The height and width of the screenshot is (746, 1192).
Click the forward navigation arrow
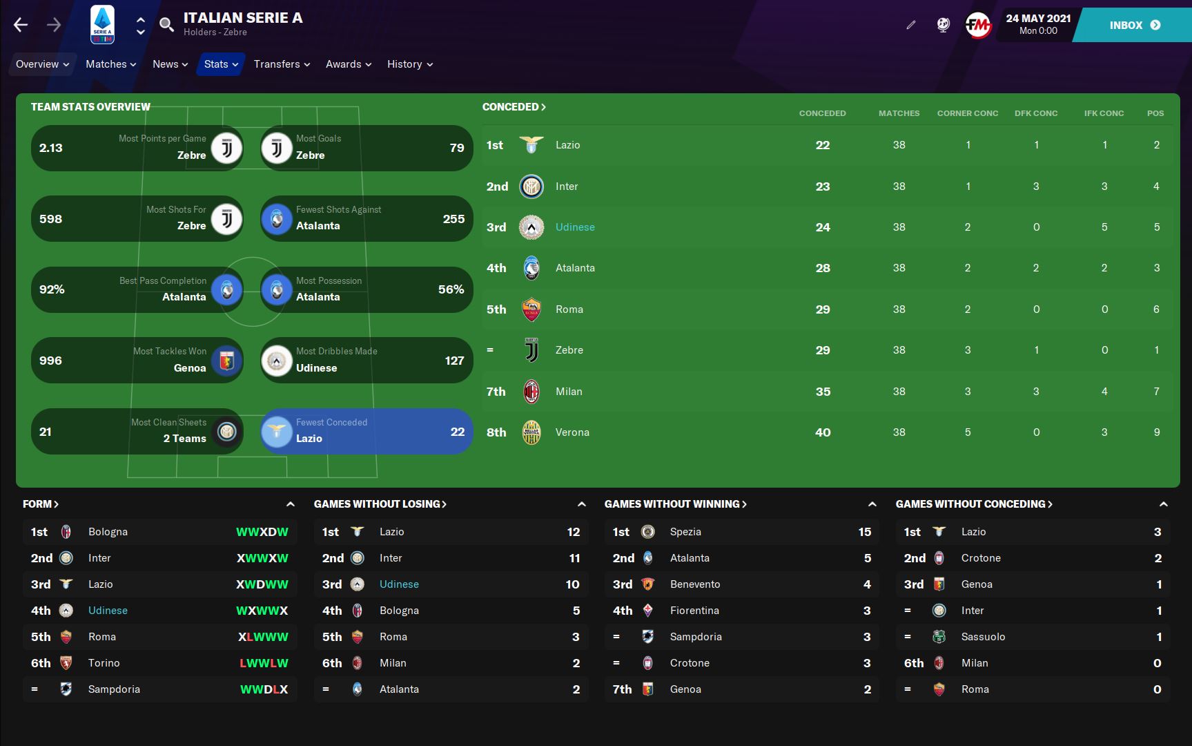(54, 26)
